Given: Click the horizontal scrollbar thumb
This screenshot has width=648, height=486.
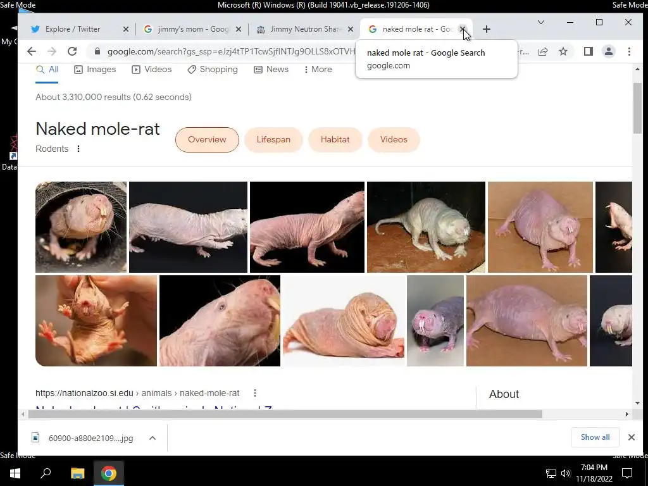Looking at the screenshot, I should pyautogui.click(x=285, y=414).
